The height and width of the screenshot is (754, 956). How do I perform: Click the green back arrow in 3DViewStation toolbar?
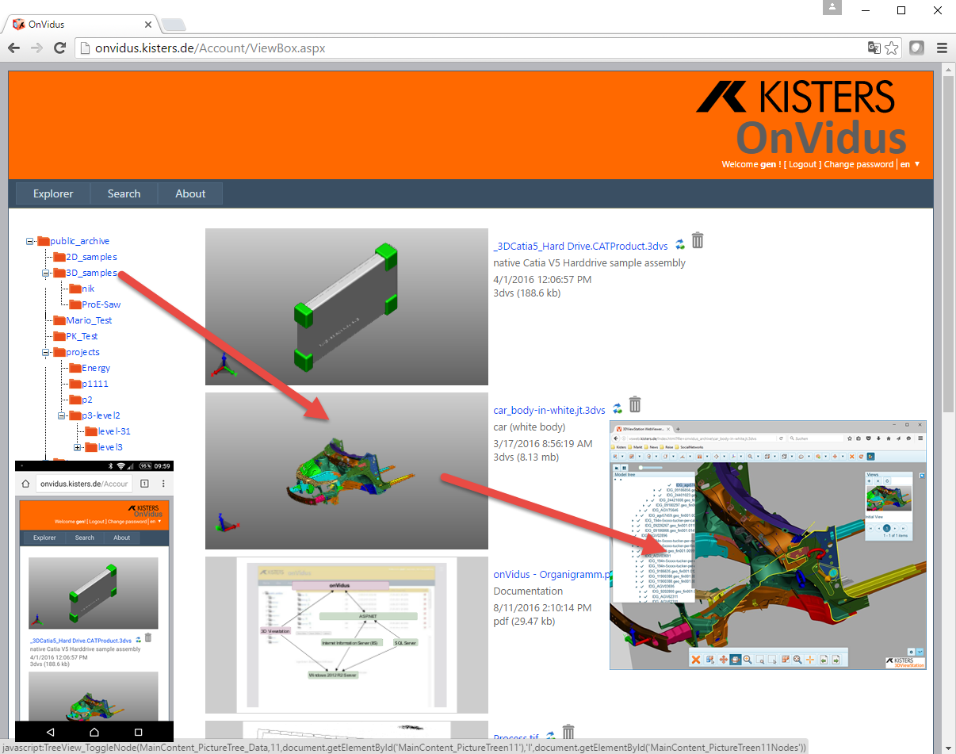824,660
